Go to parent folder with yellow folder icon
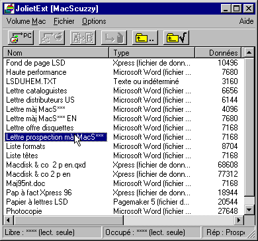Screen dimensions: 258x241 145,38
